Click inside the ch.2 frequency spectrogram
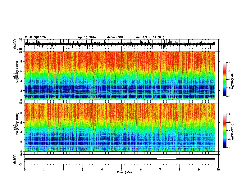Image resolution: width=246 pixels, height=190 pixels. pyautogui.click(x=120, y=127)
